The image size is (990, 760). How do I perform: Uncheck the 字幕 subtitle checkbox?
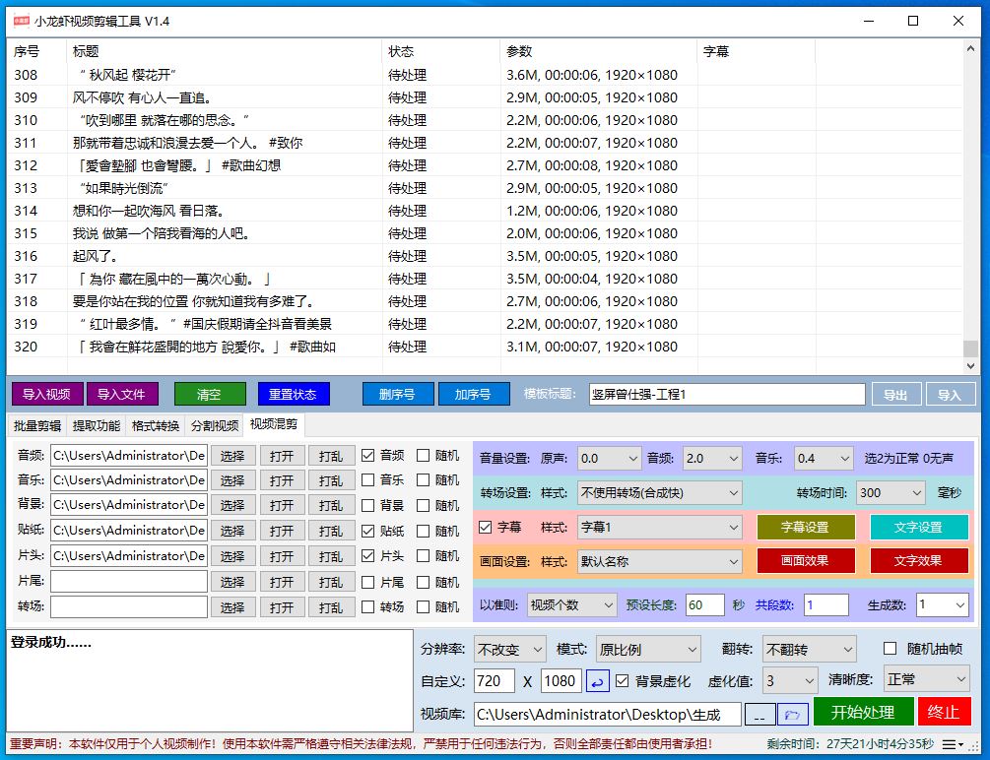click(485, 528)
